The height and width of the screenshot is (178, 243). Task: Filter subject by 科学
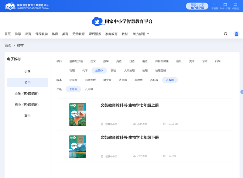tap(218, 61)
